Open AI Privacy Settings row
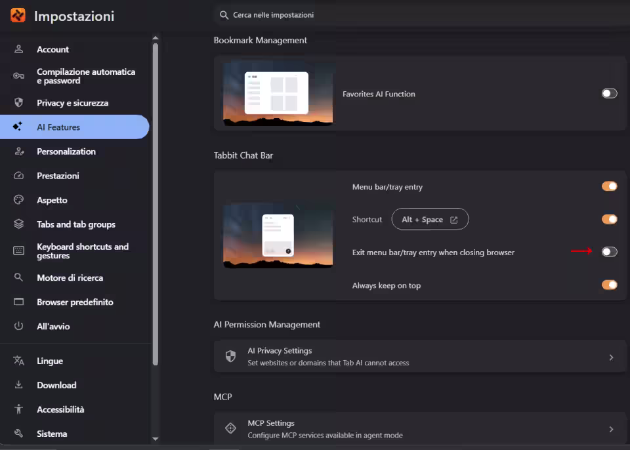The image size is (630, 450). point(420,356)
